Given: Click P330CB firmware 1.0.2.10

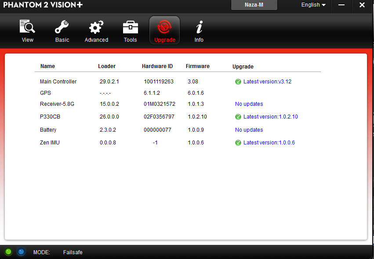Looking at the screenshot, I should coord(197,117).
